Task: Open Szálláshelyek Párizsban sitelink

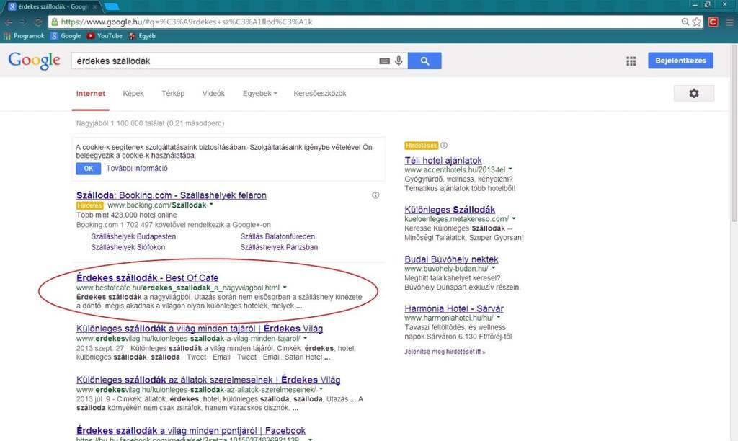Action: pos(279,247)
